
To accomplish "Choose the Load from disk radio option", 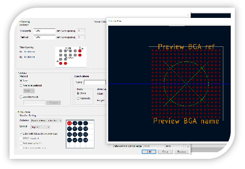I will 21,97.
